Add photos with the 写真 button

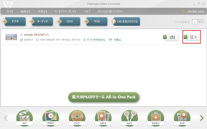coord(96,21)
